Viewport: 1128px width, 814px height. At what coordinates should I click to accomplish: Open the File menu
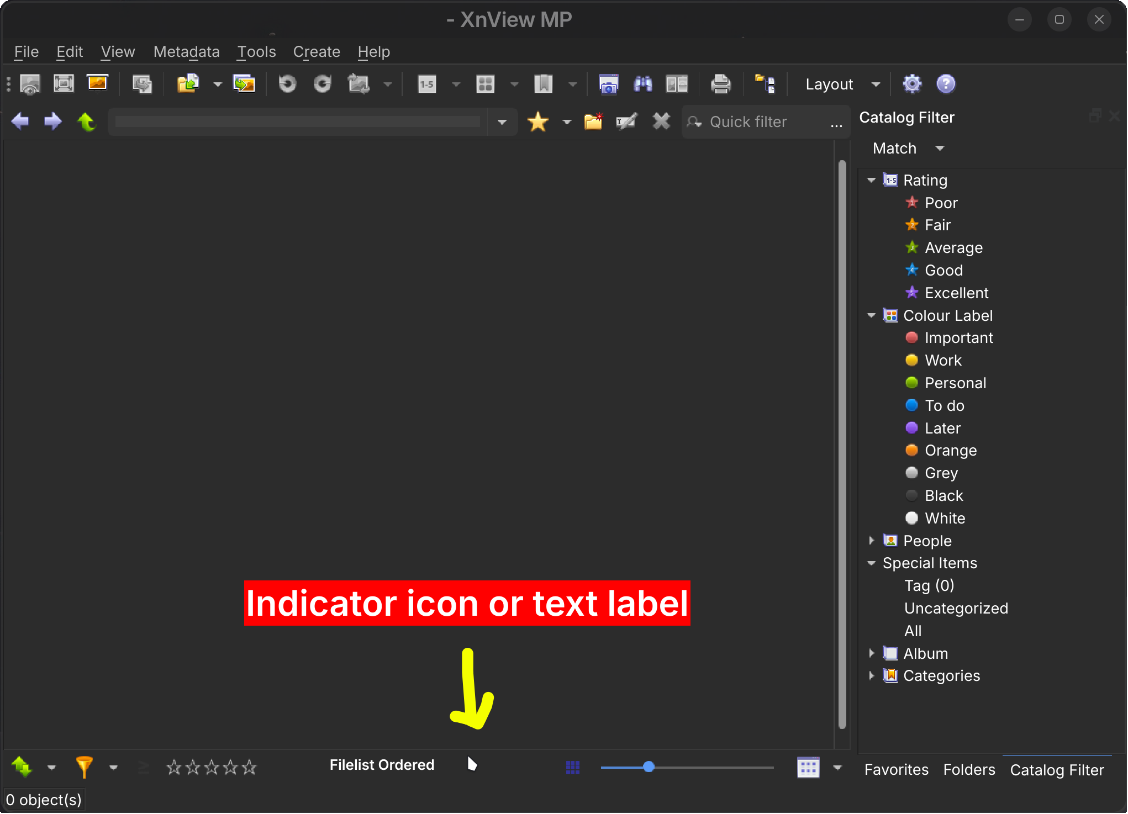(27, 51)
